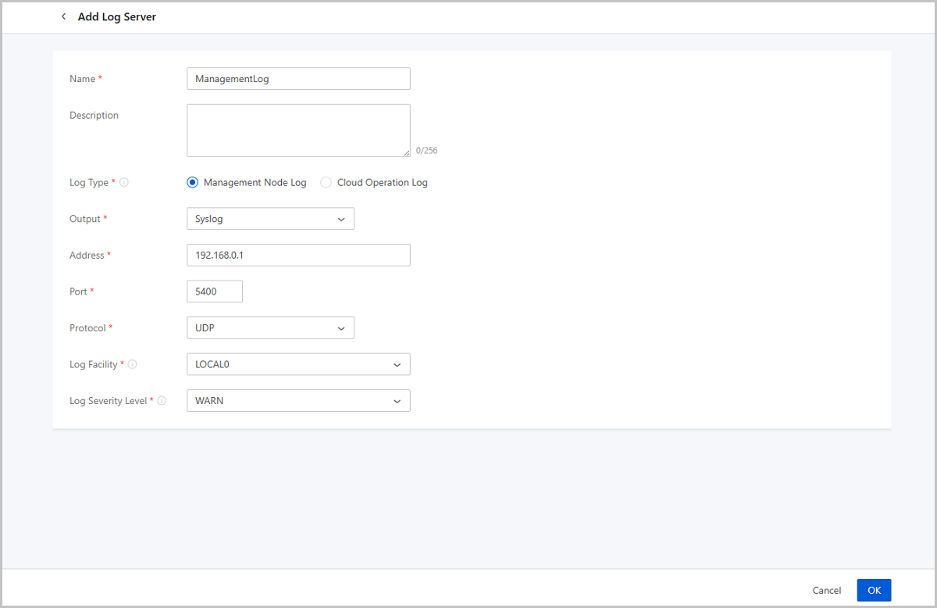The height and width of the screenshot is (608, 937).
Task: Click the chevron arrow in Output dropdown
Action: 341,220
